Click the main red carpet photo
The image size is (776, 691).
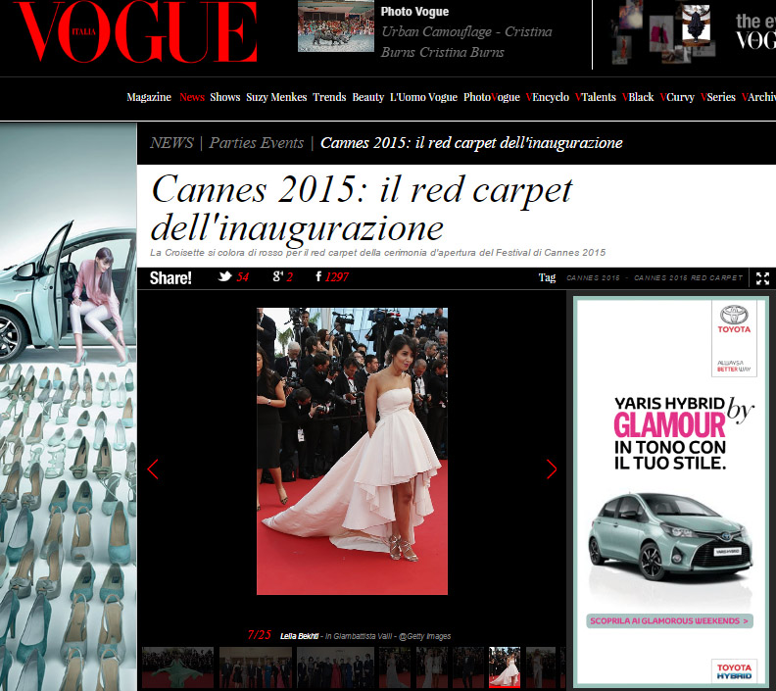(352, 451)
